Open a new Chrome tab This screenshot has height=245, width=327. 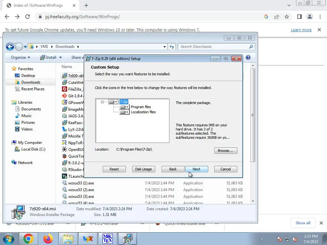click(x=86, y=5)
